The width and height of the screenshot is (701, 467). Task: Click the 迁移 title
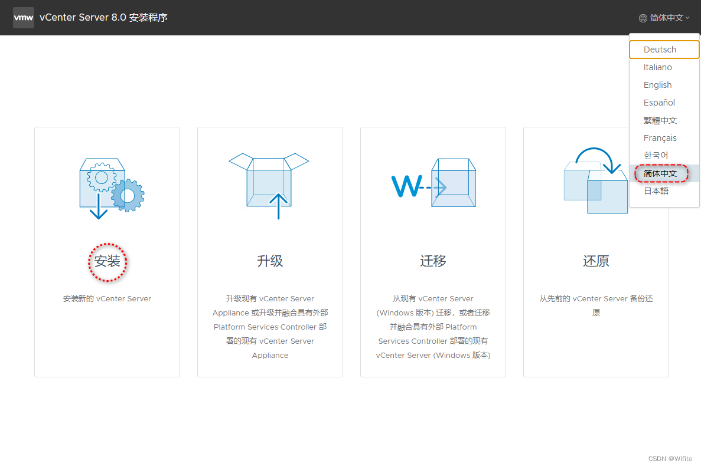[x=433, y=261]
